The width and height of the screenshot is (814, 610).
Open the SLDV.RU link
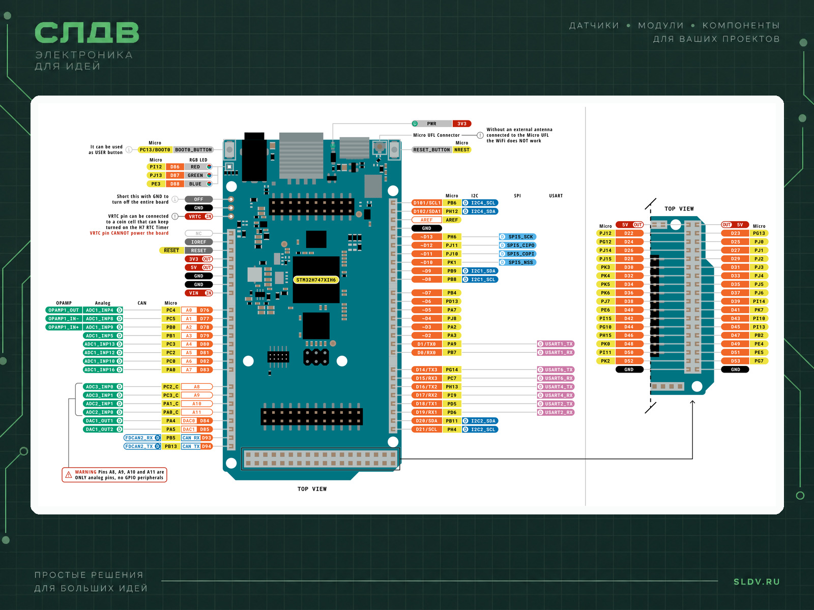757,582
